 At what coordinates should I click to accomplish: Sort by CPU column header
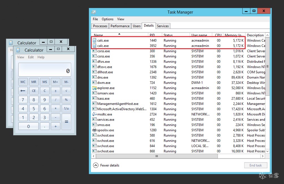[218, 35]
